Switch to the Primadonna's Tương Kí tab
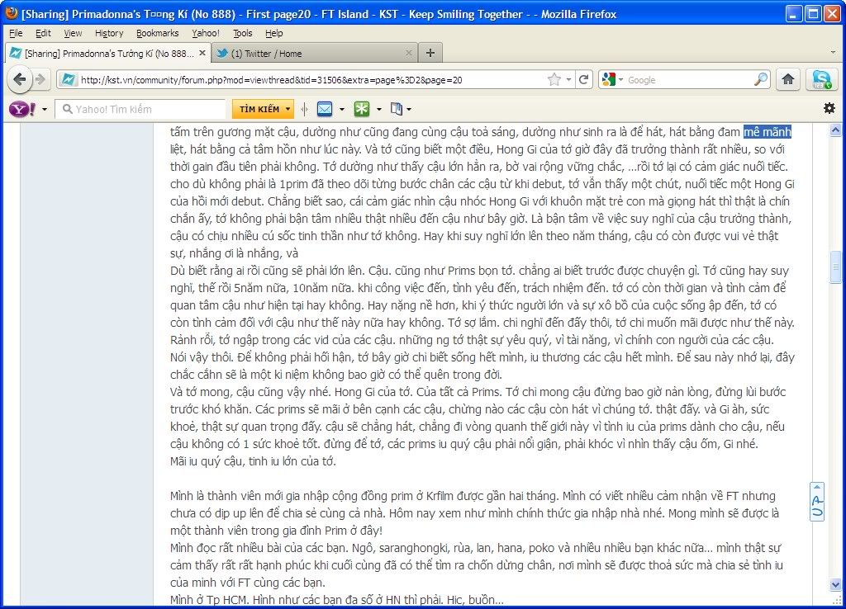The image size is (846, 609). click(x=108, y=54)
